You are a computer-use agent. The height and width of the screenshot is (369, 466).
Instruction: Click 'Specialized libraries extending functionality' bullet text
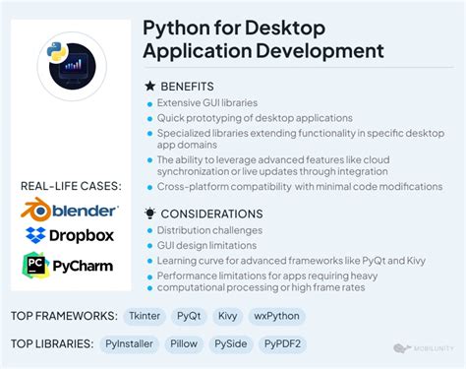click(x=301, y=139)
